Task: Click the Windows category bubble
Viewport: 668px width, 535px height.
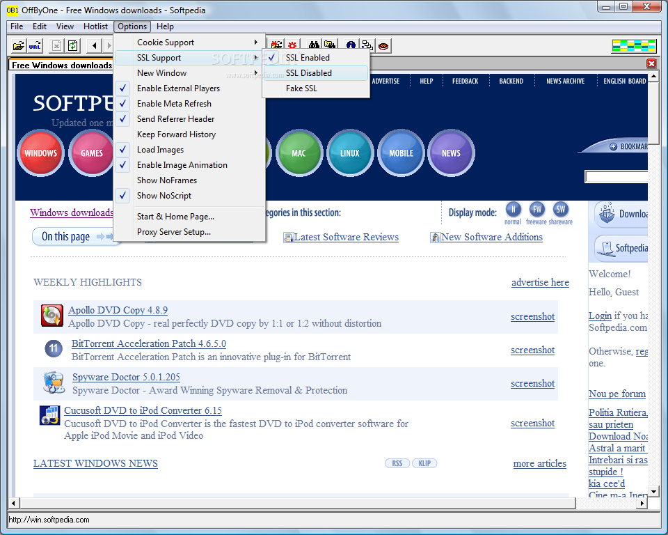Action: (40, 153)
